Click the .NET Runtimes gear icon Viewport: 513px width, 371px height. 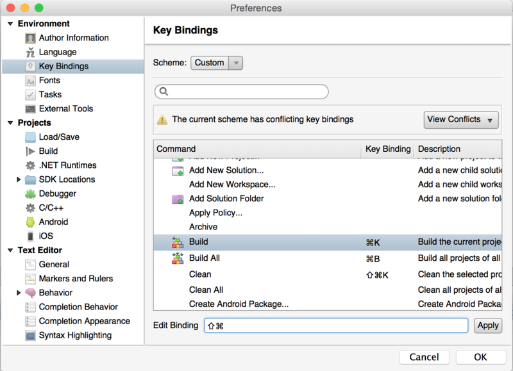30,165
